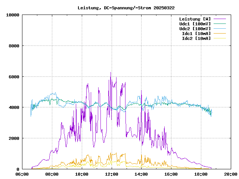The image size is (239, 179).
Task: Click the chart title 'Leistung, DC-Spannung/-Strom 20250322'
Action: tap(126, 8)
